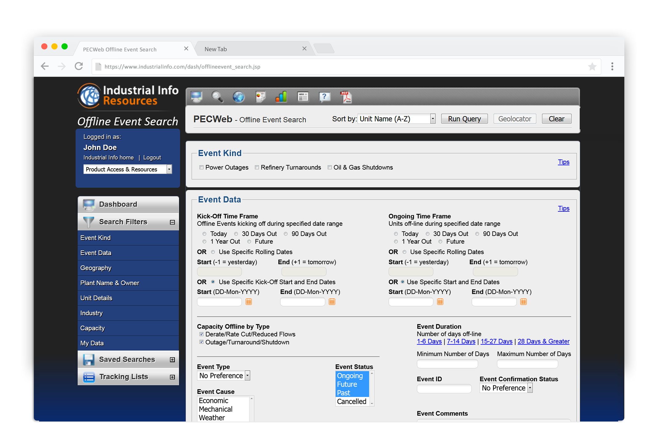Select Ongoing 90 Days Out radio
Viewport: 660px width, 447px height.
click(477, 234)
